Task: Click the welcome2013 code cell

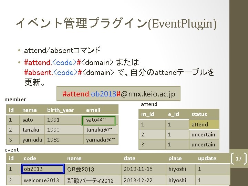Action: coord(43,180)
